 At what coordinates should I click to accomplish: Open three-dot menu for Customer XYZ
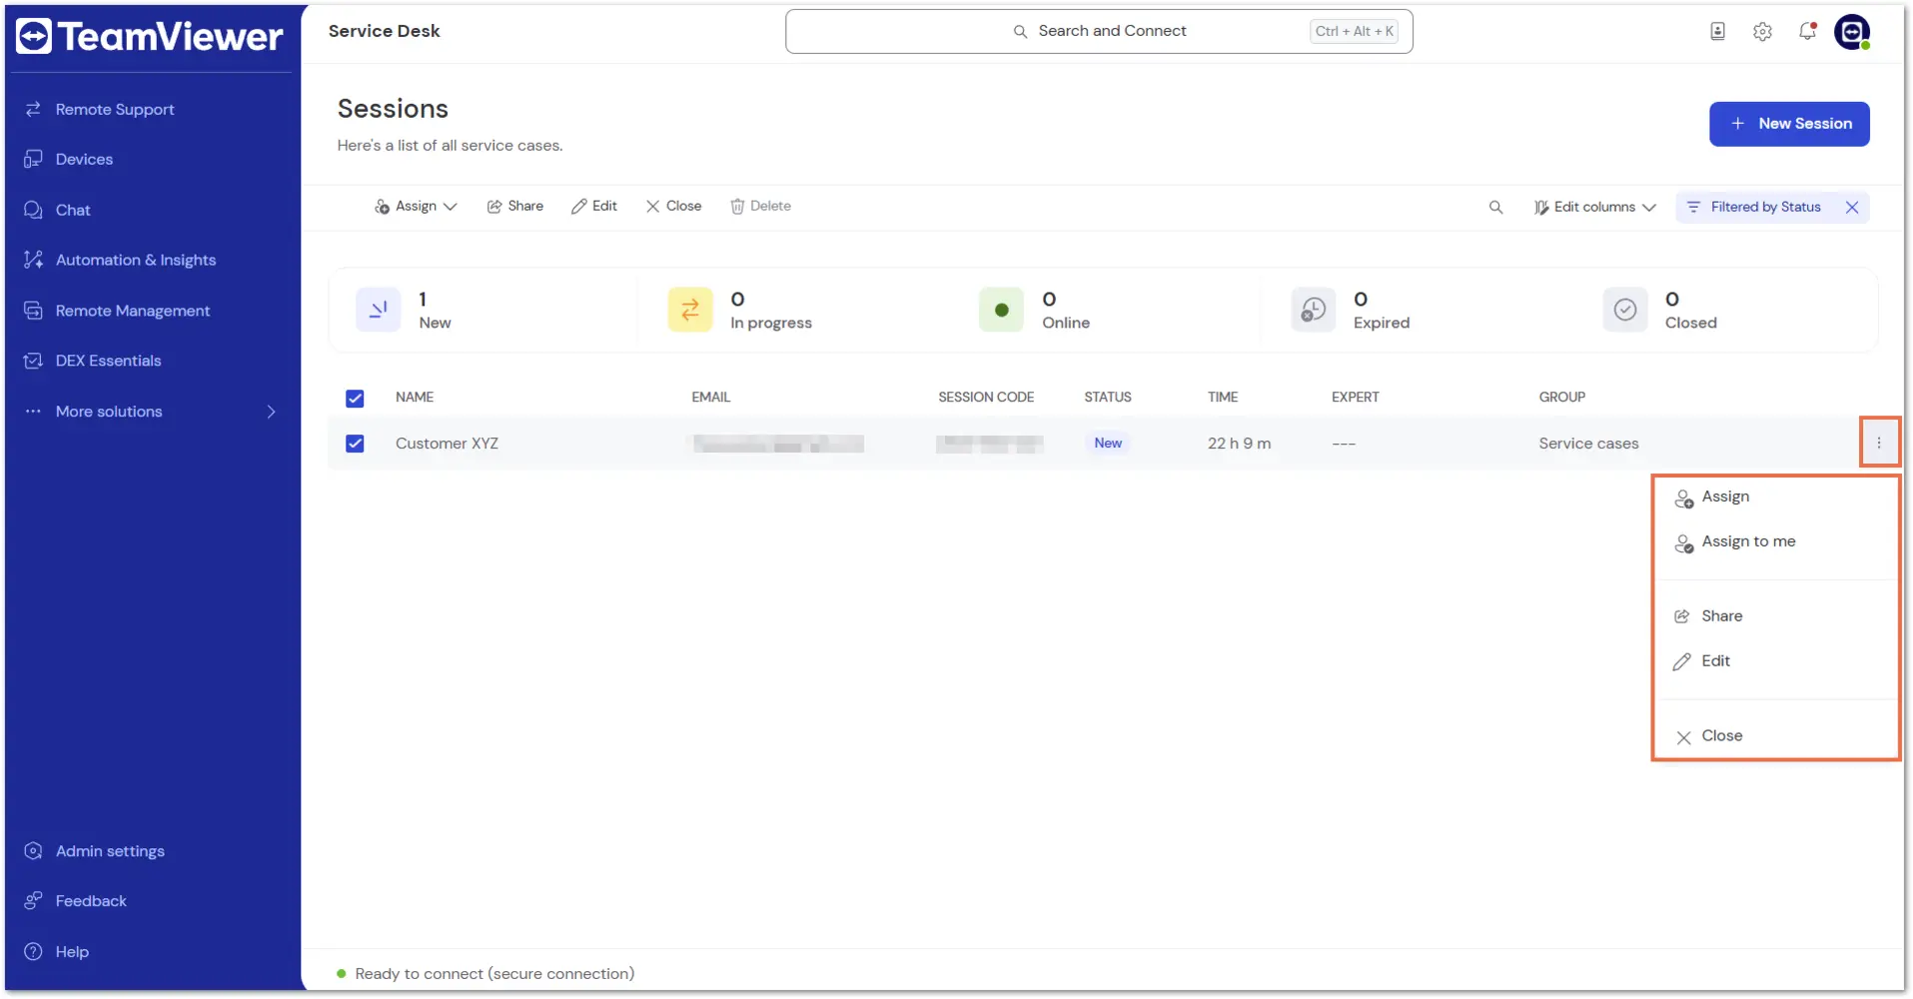(1878, 443)
